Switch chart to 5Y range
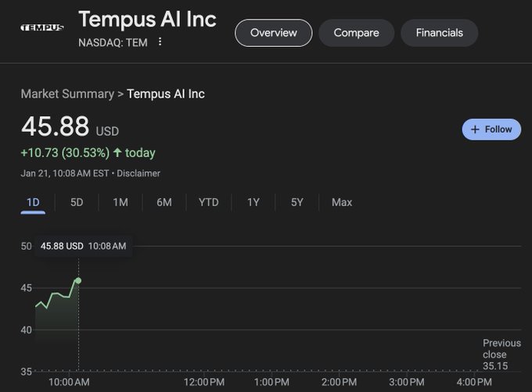The image size is (532, 392). click(297, 202)
